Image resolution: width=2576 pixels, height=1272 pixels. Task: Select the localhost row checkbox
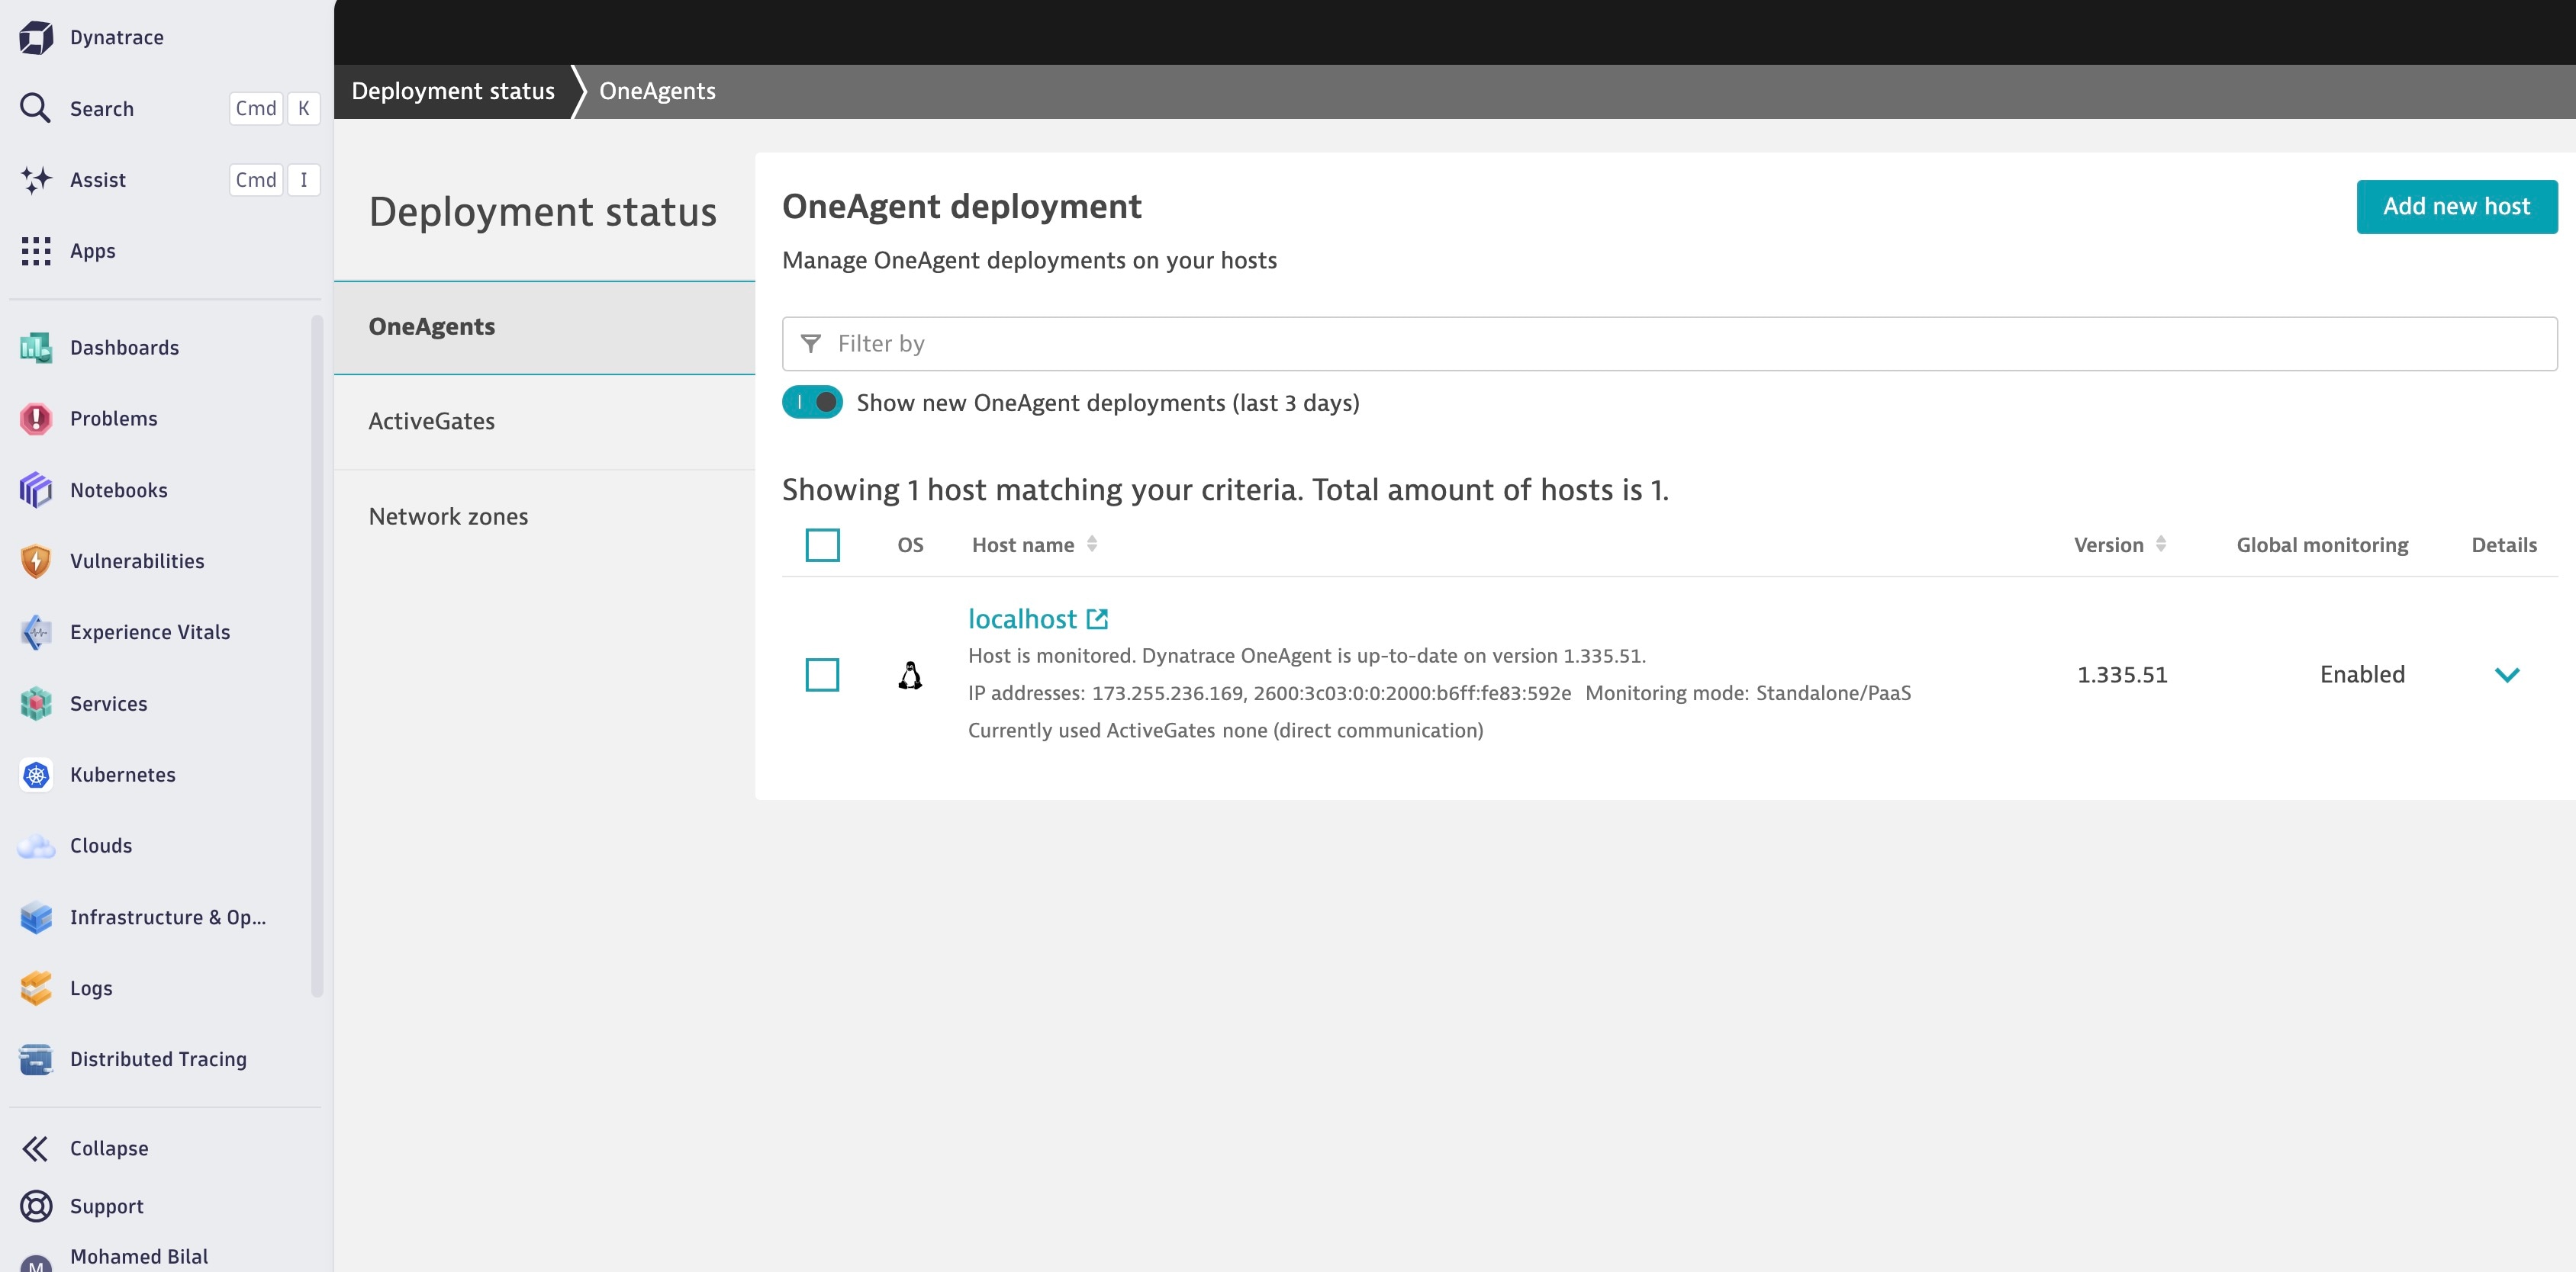click(822, 674)
